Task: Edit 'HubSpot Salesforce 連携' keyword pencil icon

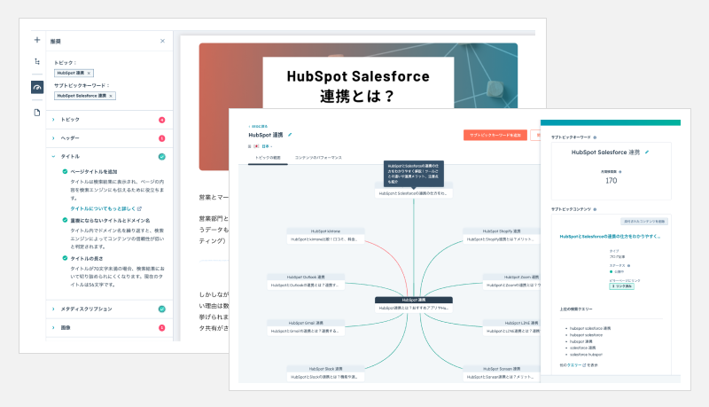Action: tap(647, 153)
